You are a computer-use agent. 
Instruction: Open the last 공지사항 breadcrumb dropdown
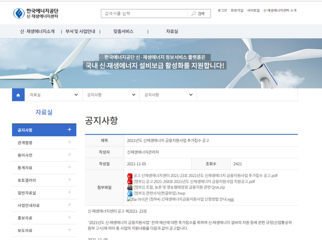point(168,95)
